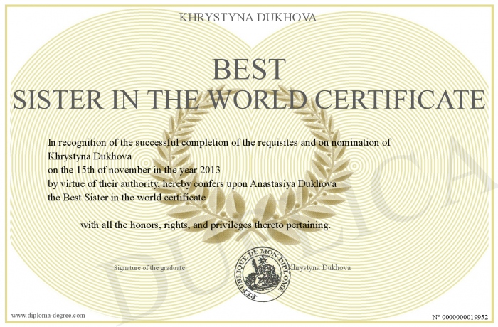Click the certificate number 0000000019952
Viewport: 498px width, 327px height.
point(460,317)
